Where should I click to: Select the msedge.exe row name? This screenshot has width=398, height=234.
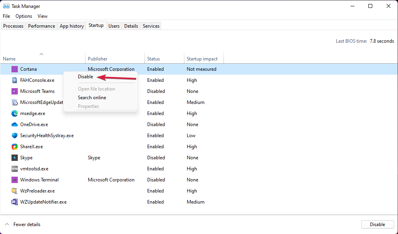(x=33, y=113)
